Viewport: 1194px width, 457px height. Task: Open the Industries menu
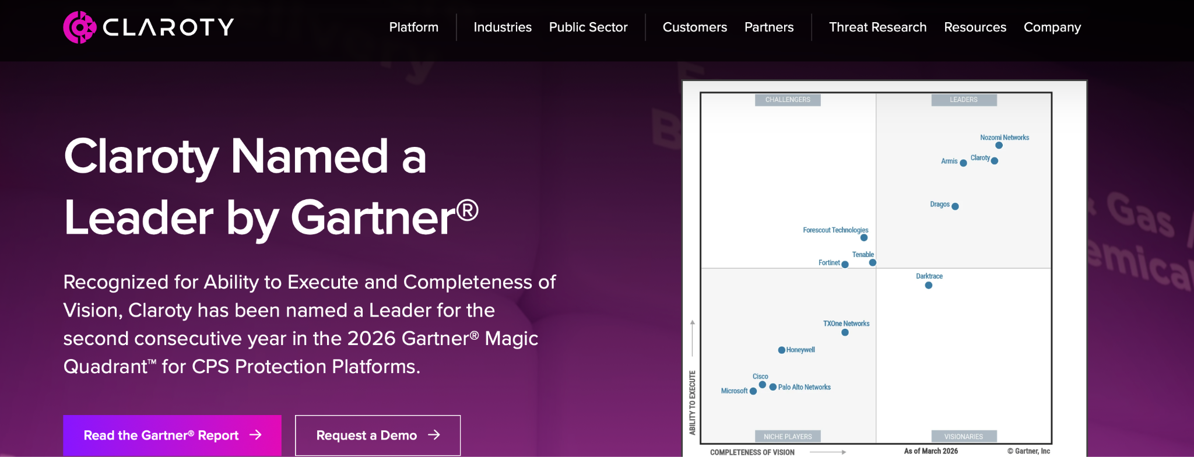coord(503,27)
